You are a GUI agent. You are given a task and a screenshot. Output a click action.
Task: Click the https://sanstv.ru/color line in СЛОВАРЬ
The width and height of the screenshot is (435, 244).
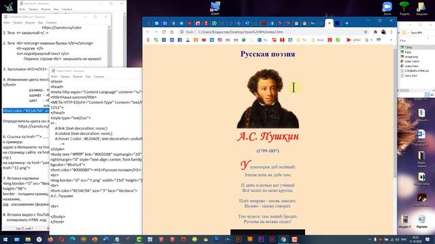62,28
